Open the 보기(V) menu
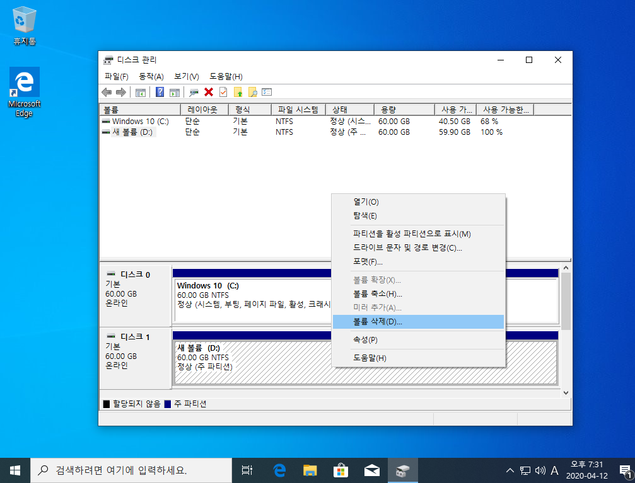 tap(186, 76)
